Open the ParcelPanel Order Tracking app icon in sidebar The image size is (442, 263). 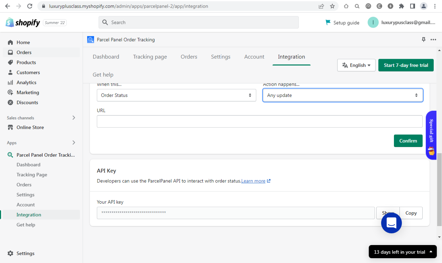[10, 155]
